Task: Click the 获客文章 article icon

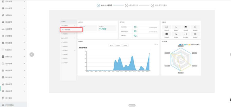Action: click(x=3, y=57)
